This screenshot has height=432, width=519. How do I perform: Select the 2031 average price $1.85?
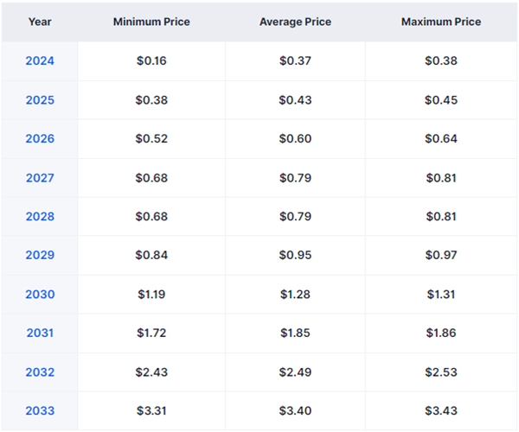click(295, 334)
